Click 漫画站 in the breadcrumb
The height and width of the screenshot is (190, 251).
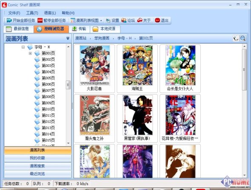click(81, 38)
